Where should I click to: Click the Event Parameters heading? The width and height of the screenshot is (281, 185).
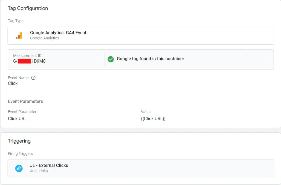point(25,101)
